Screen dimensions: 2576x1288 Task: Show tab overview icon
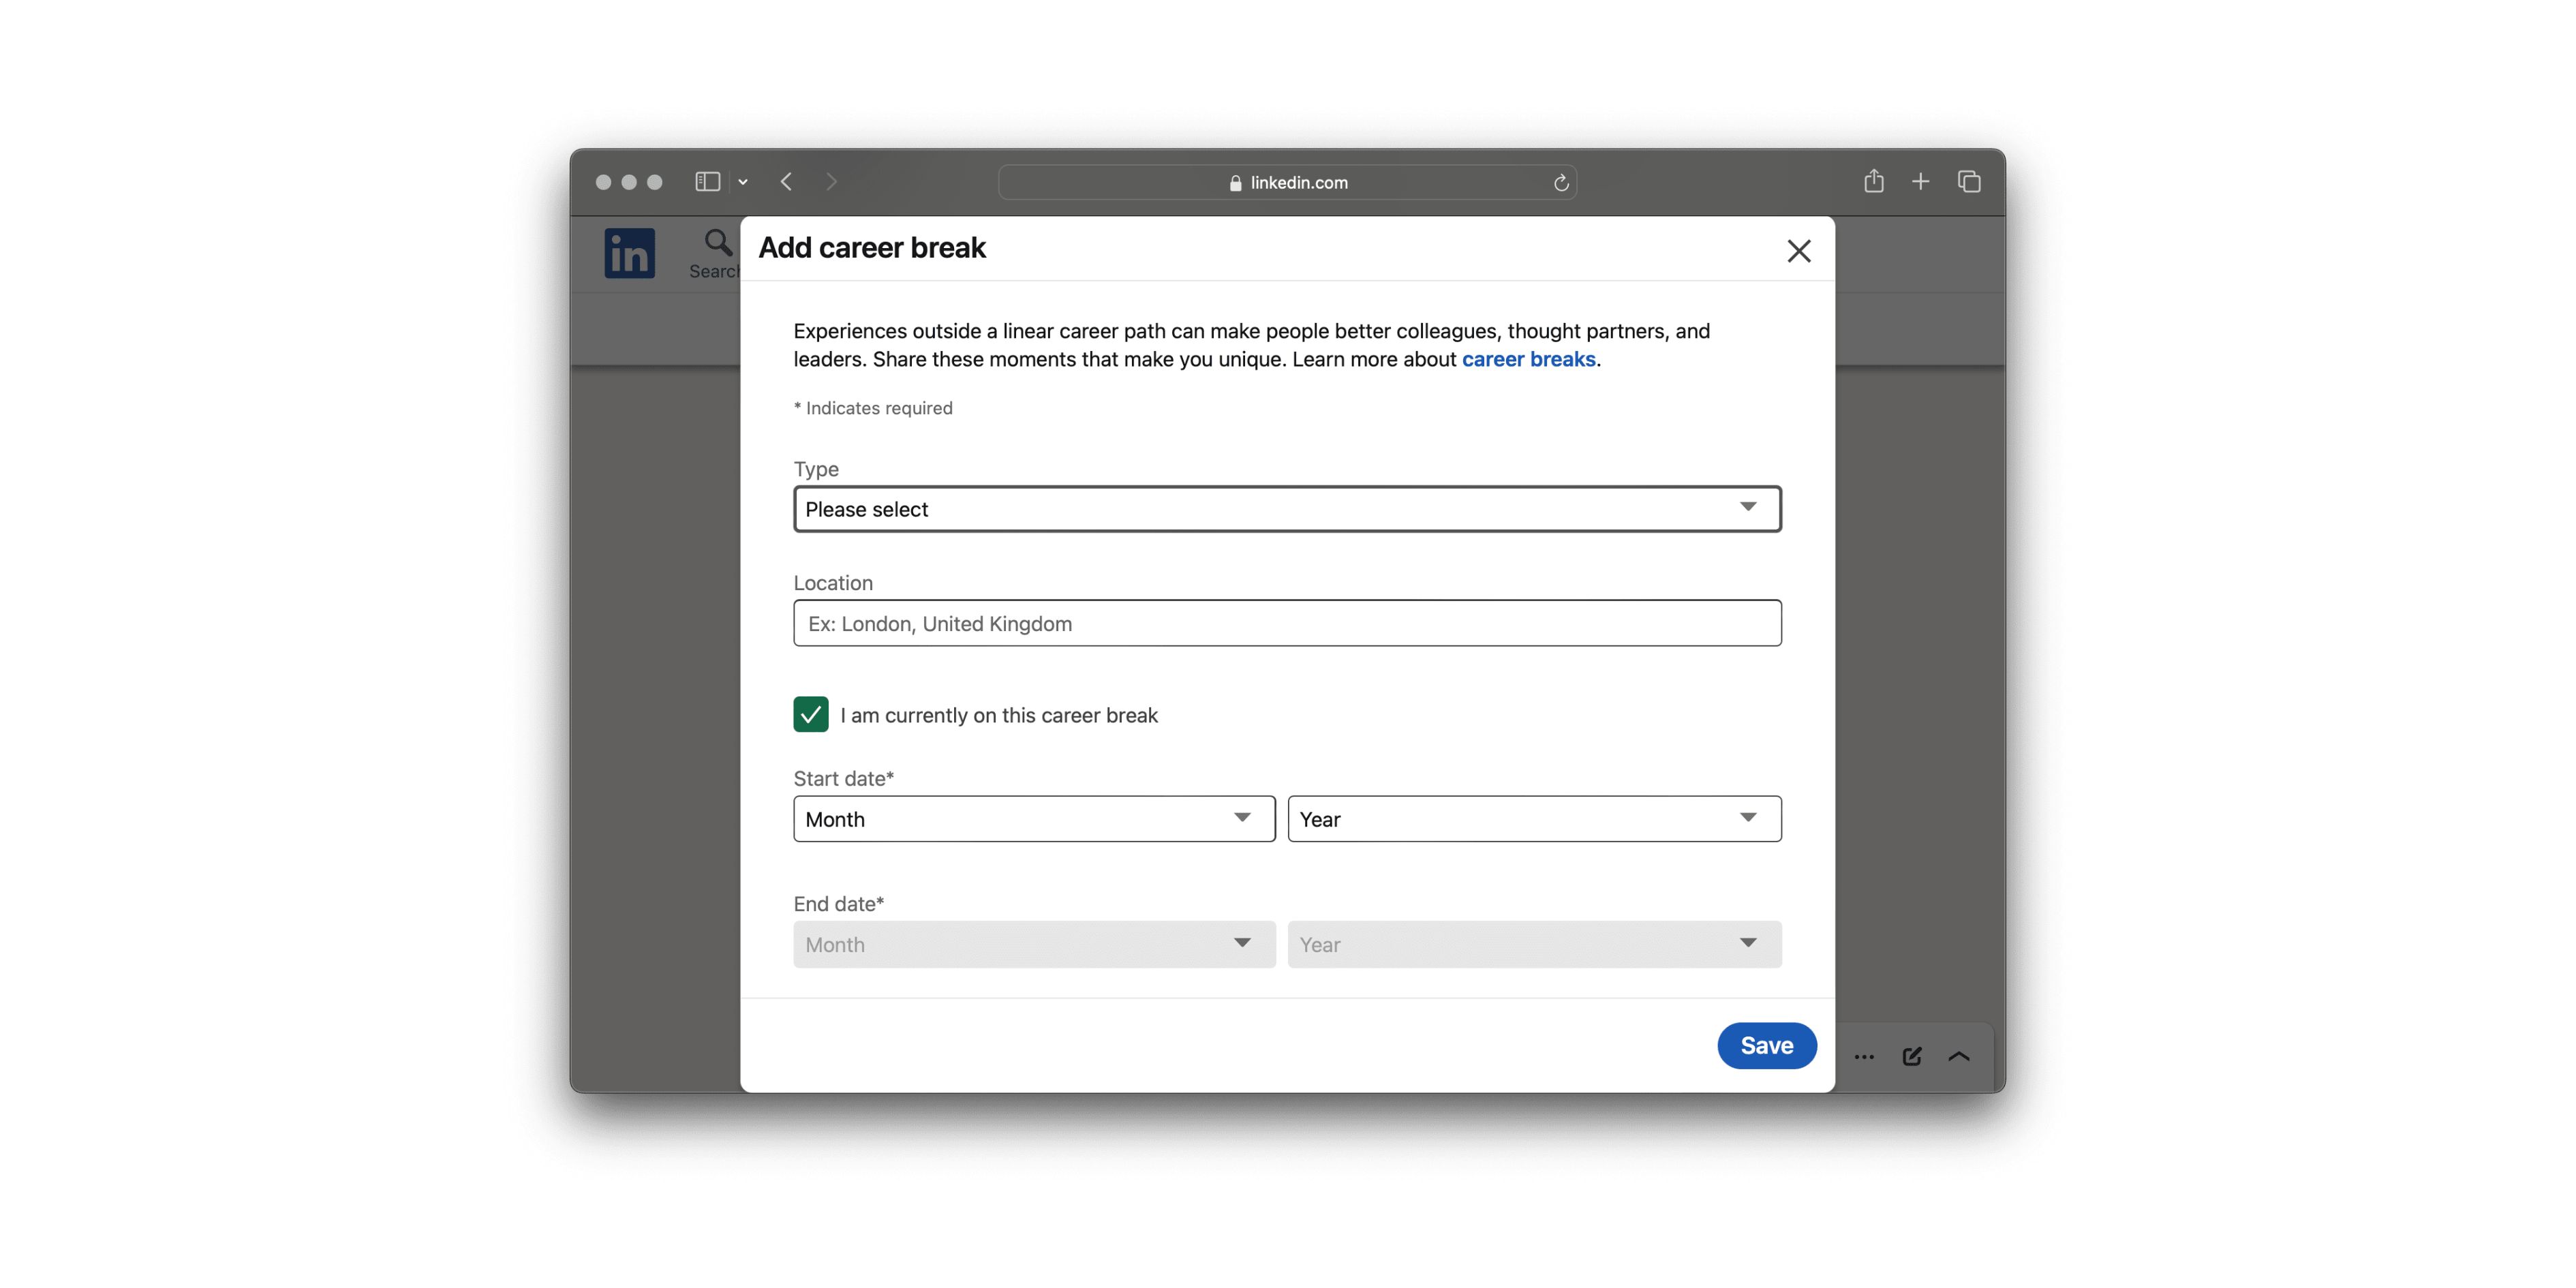(x=1969, y=182)
